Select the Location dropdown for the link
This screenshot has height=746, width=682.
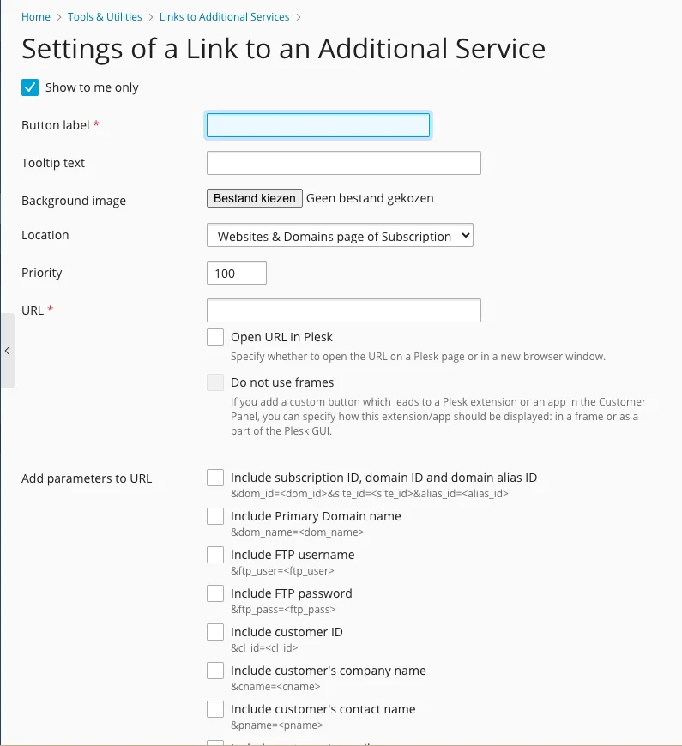point(339,235)
